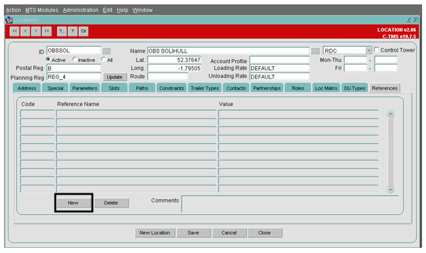Click the Clr clear button
426x253 pixels.
(83, 31)
